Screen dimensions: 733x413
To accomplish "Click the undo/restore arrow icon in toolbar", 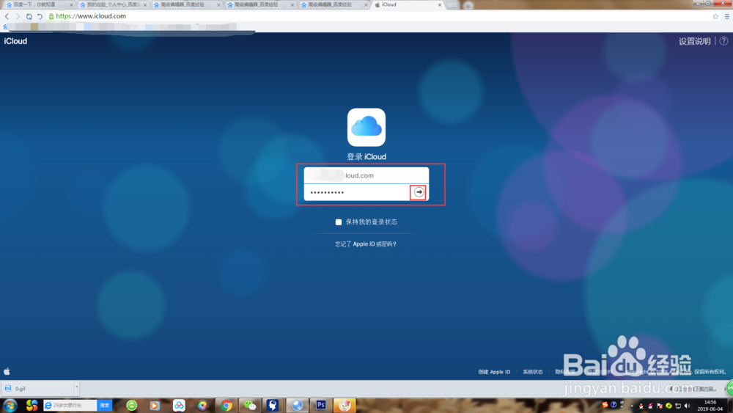I will (x=40, y=16).
